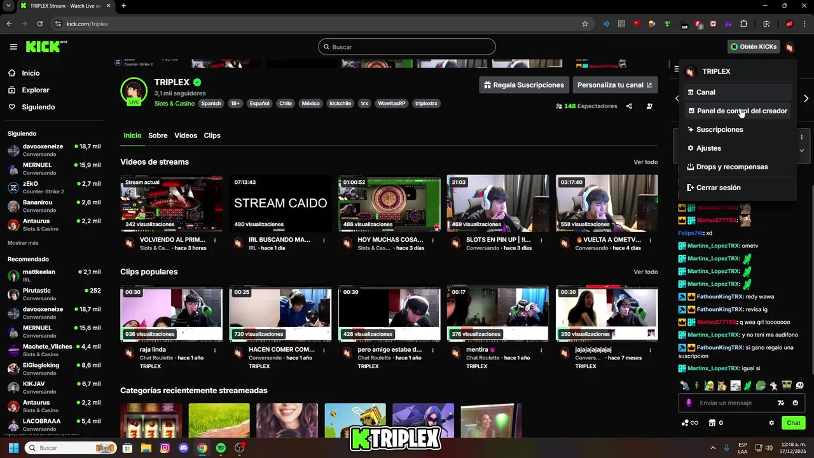Open the 7TV emote icon in chat input

tap(781, 403)
